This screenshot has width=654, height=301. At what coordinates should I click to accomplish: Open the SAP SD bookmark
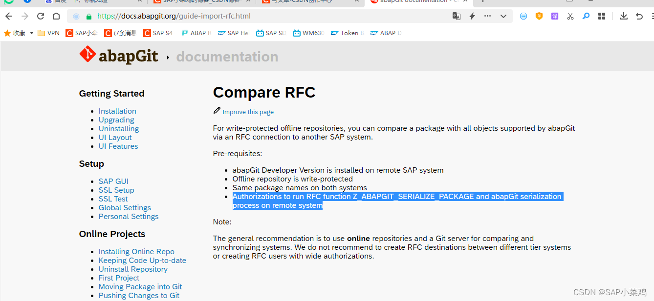tap(271, 33)
